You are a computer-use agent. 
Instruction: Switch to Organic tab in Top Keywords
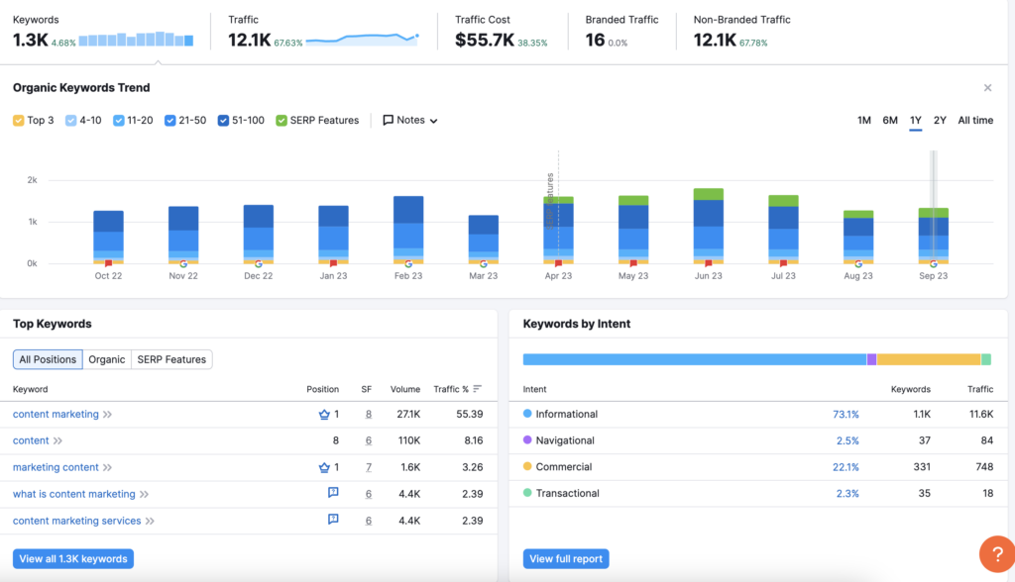pyautogui.click(x=107, y=359)
